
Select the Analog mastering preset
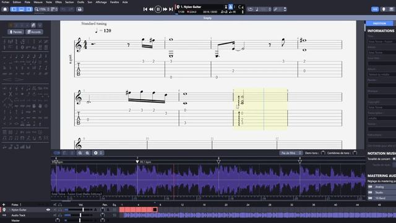click(382, 187)
